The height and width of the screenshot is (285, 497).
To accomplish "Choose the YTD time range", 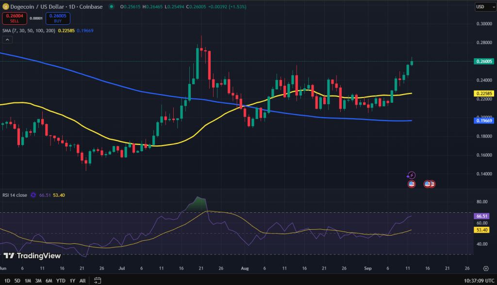I will 61,281.
